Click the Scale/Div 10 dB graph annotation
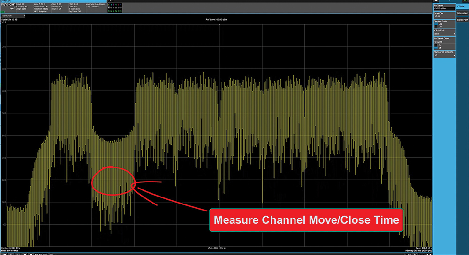This screenshot has width=469, height=255. (9, 19)
